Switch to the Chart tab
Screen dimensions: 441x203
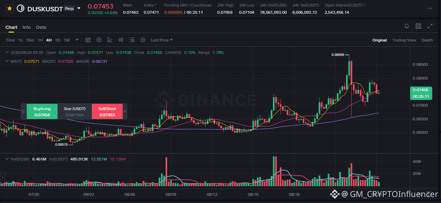[x=11, y=27]
